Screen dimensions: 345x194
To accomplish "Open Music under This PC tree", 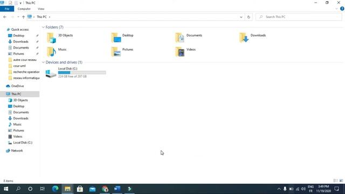I will coord(17,124).
